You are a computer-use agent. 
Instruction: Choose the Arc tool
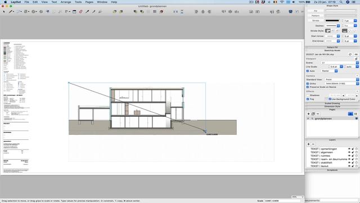tap(18, 11)
